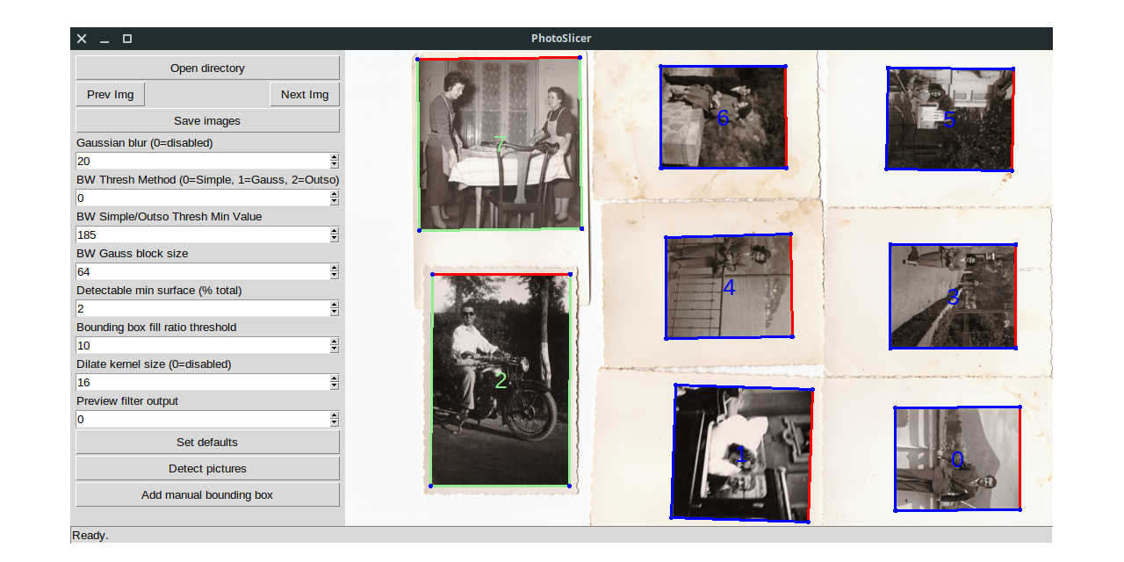Add manual bounding box

[x=207, y=494]
